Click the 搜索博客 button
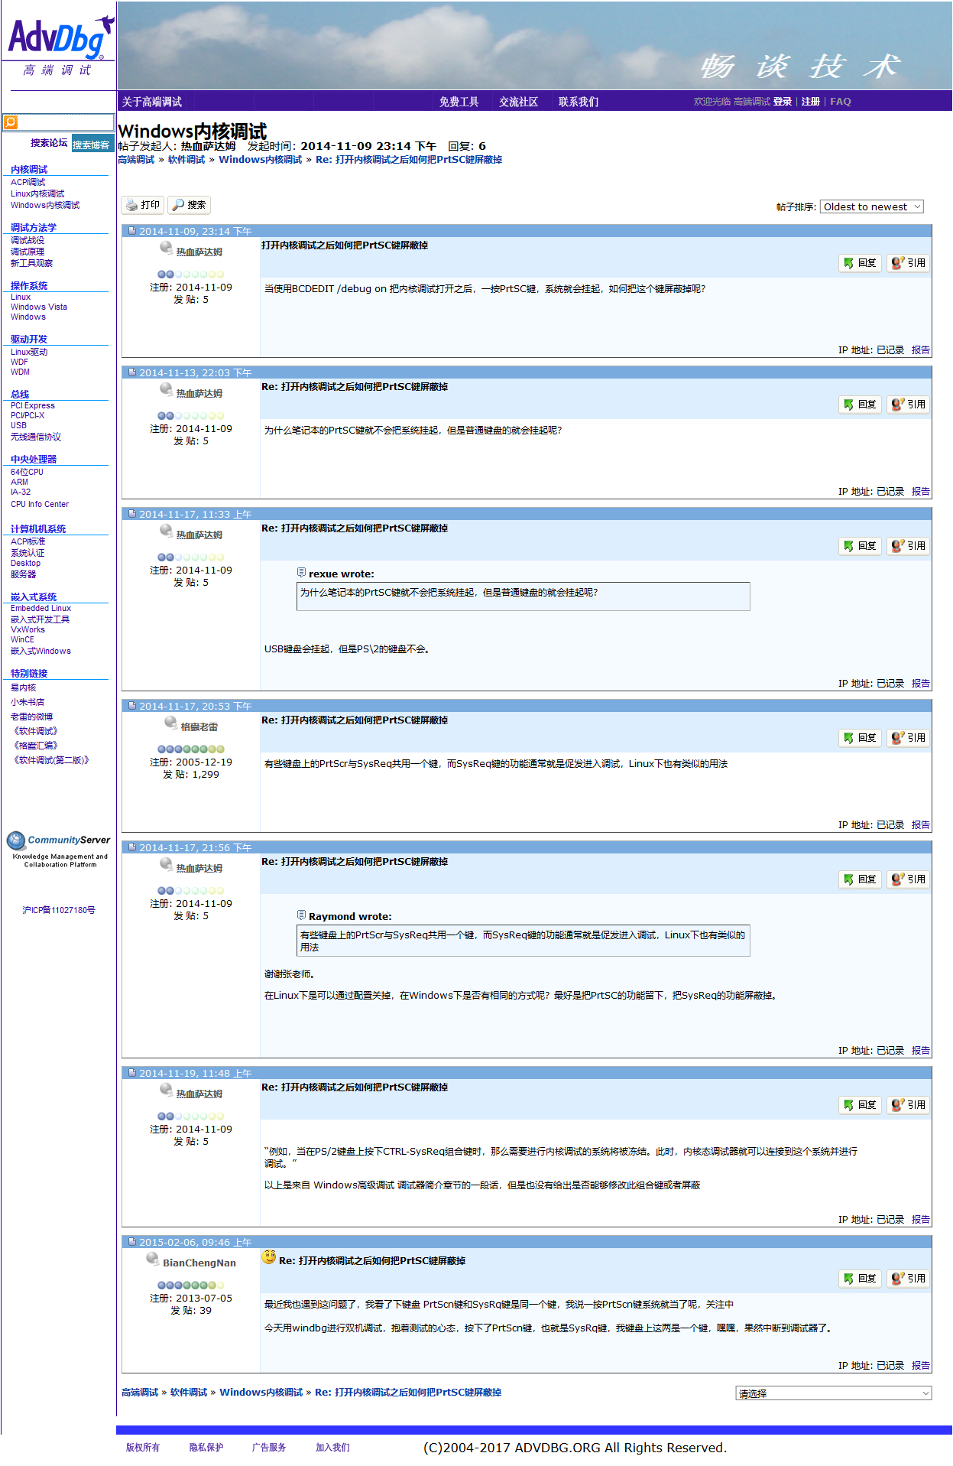The width and height of the screenshot is (953, 1466). point(92,144)
